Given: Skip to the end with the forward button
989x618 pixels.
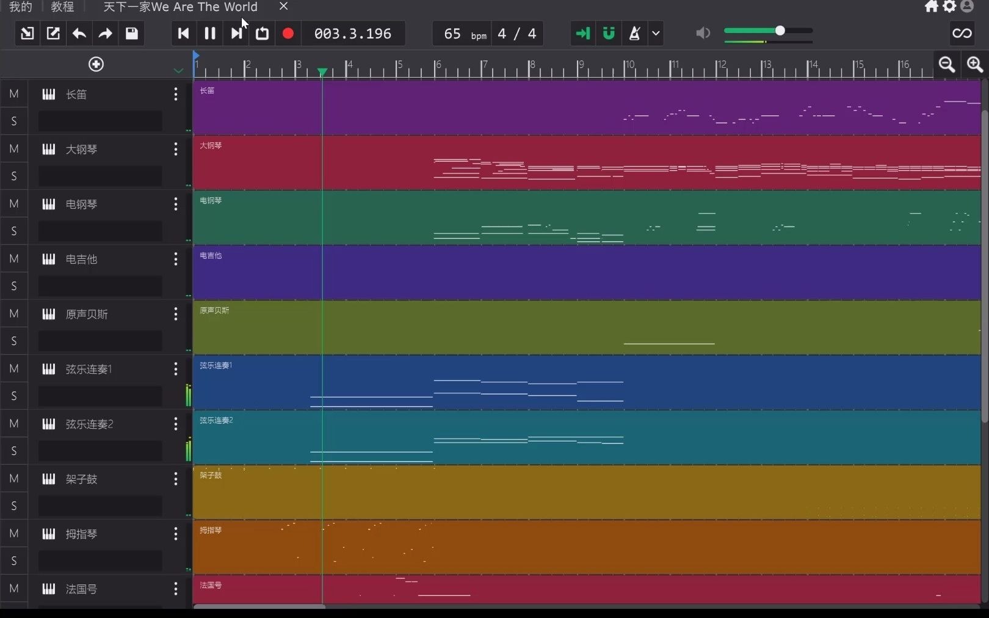Looking at the screenshot, I should (x=236, y=34).
